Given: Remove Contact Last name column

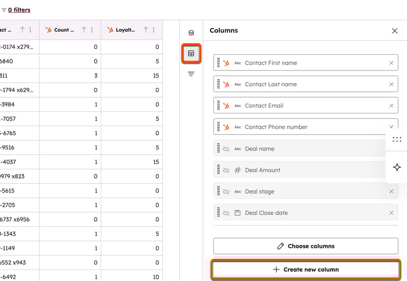Looking at the screenshot, I should [391, 84].
